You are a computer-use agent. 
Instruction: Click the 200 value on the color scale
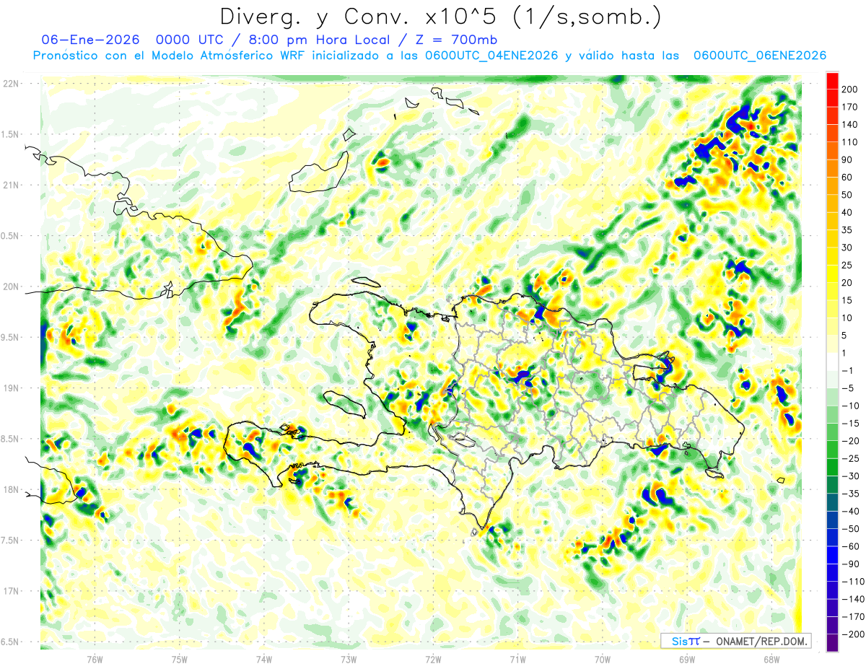[x=849, y=89]
